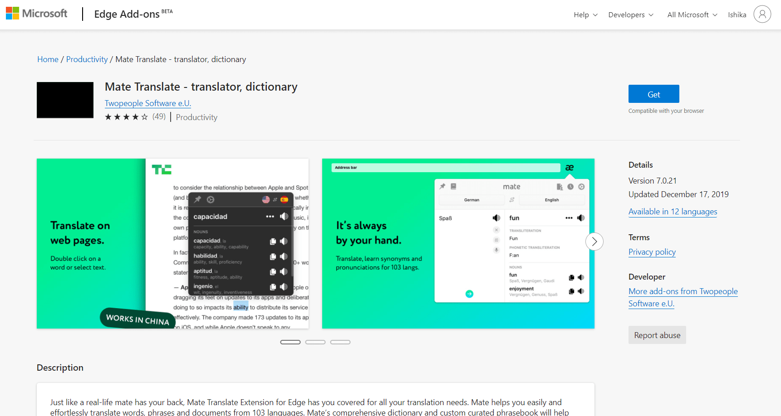This screenshot has height=416, width=781.
Task: Click the star rating icons
Action: click(x=127, y=117)
